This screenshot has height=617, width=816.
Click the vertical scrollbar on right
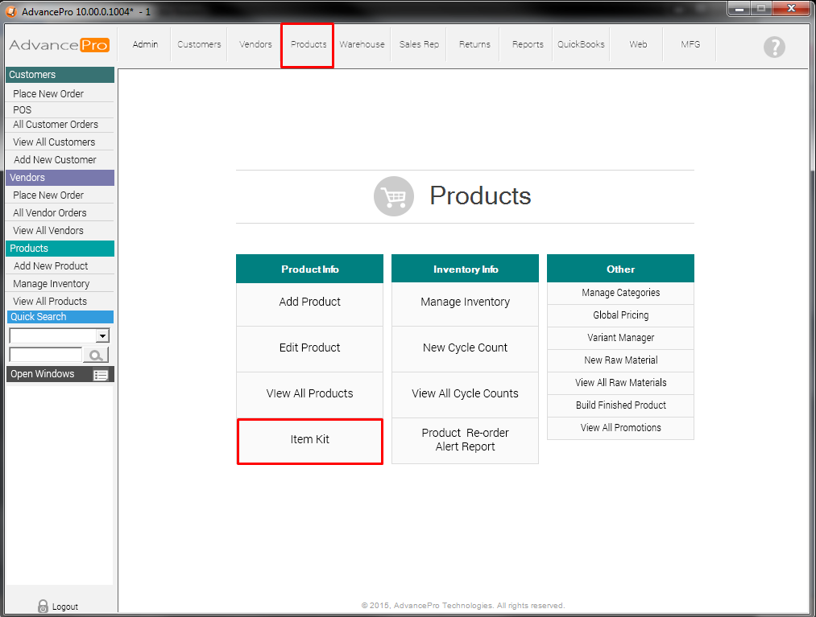tap(812, 322)
